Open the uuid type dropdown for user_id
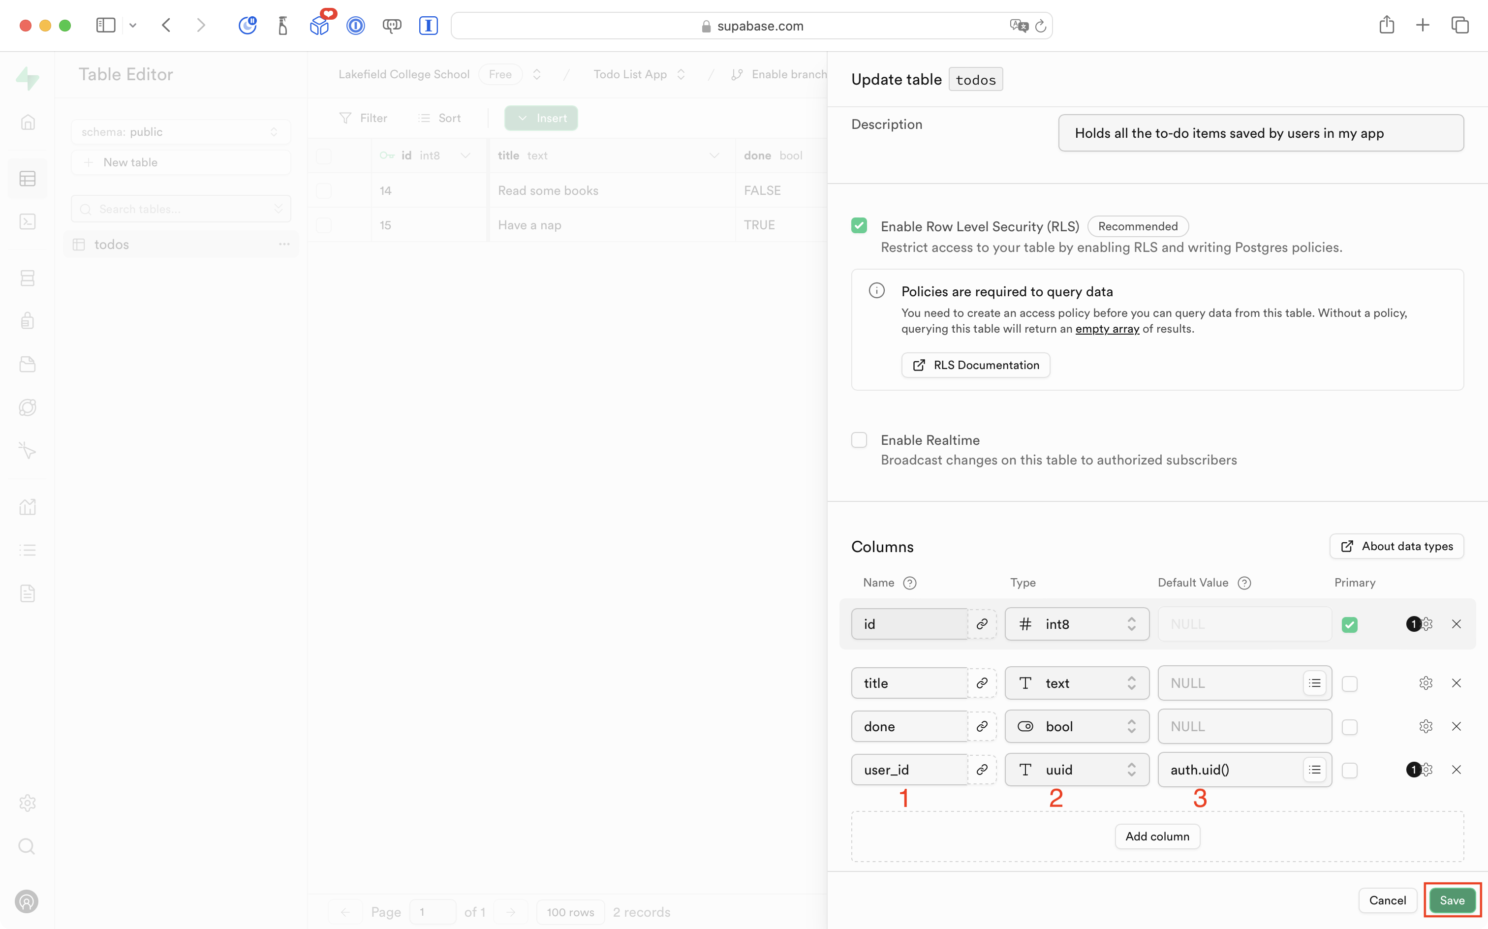Viewport: 1488px width, 929px height. (1076, 769)
